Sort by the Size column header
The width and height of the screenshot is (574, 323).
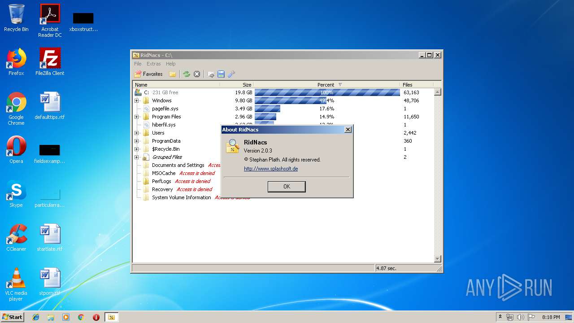[237, 84]
